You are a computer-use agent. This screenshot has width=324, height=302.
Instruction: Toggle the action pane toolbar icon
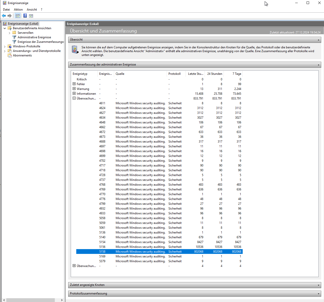point(31,16)
